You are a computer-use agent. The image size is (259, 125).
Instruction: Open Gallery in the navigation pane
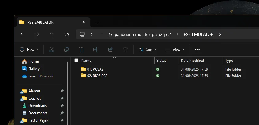point(31,69)
